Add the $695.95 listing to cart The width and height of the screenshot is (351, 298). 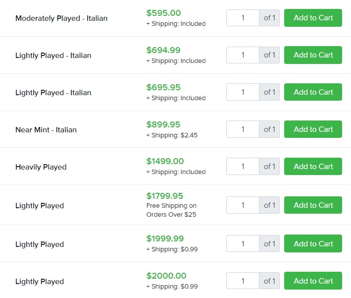313,92
